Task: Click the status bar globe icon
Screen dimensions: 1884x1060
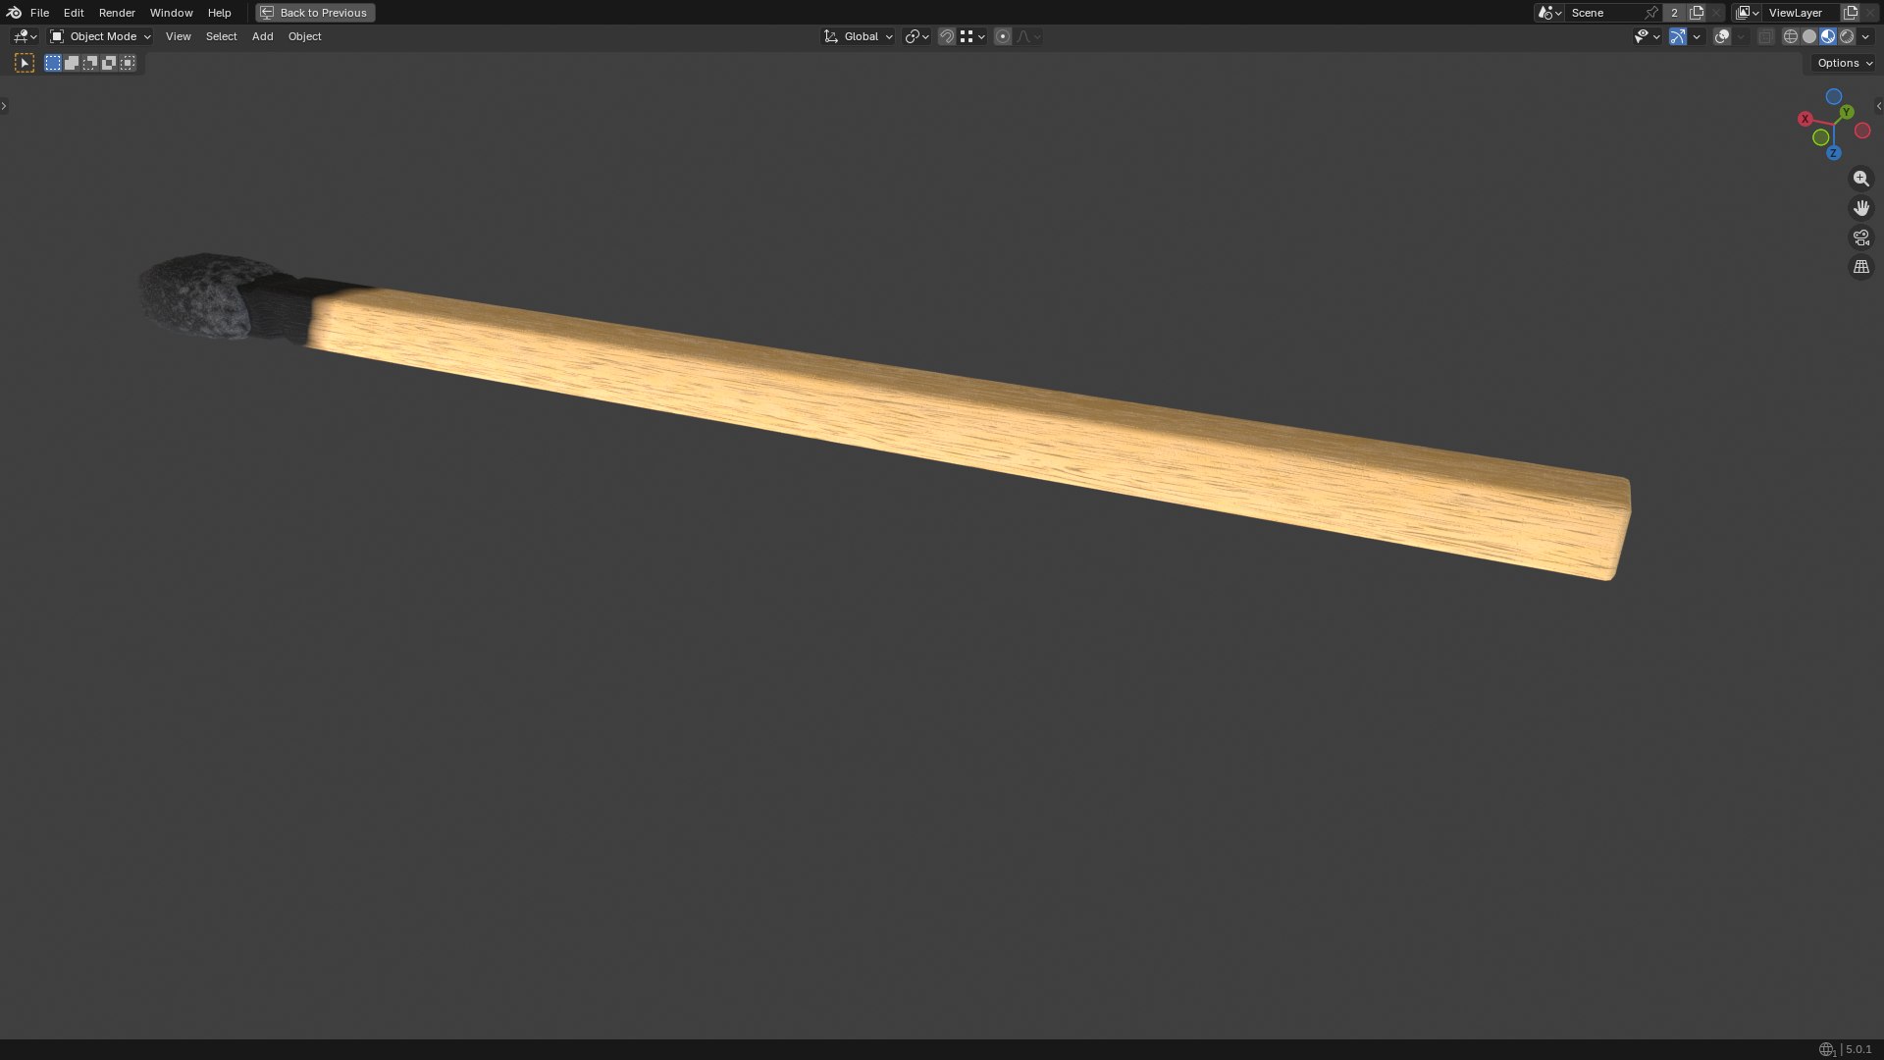Action: [1826, 1049]
